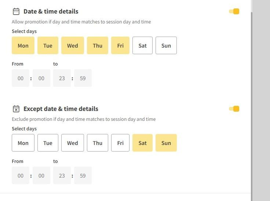
Task: Select Mon in the excluded days row
Action: point(23,143)
